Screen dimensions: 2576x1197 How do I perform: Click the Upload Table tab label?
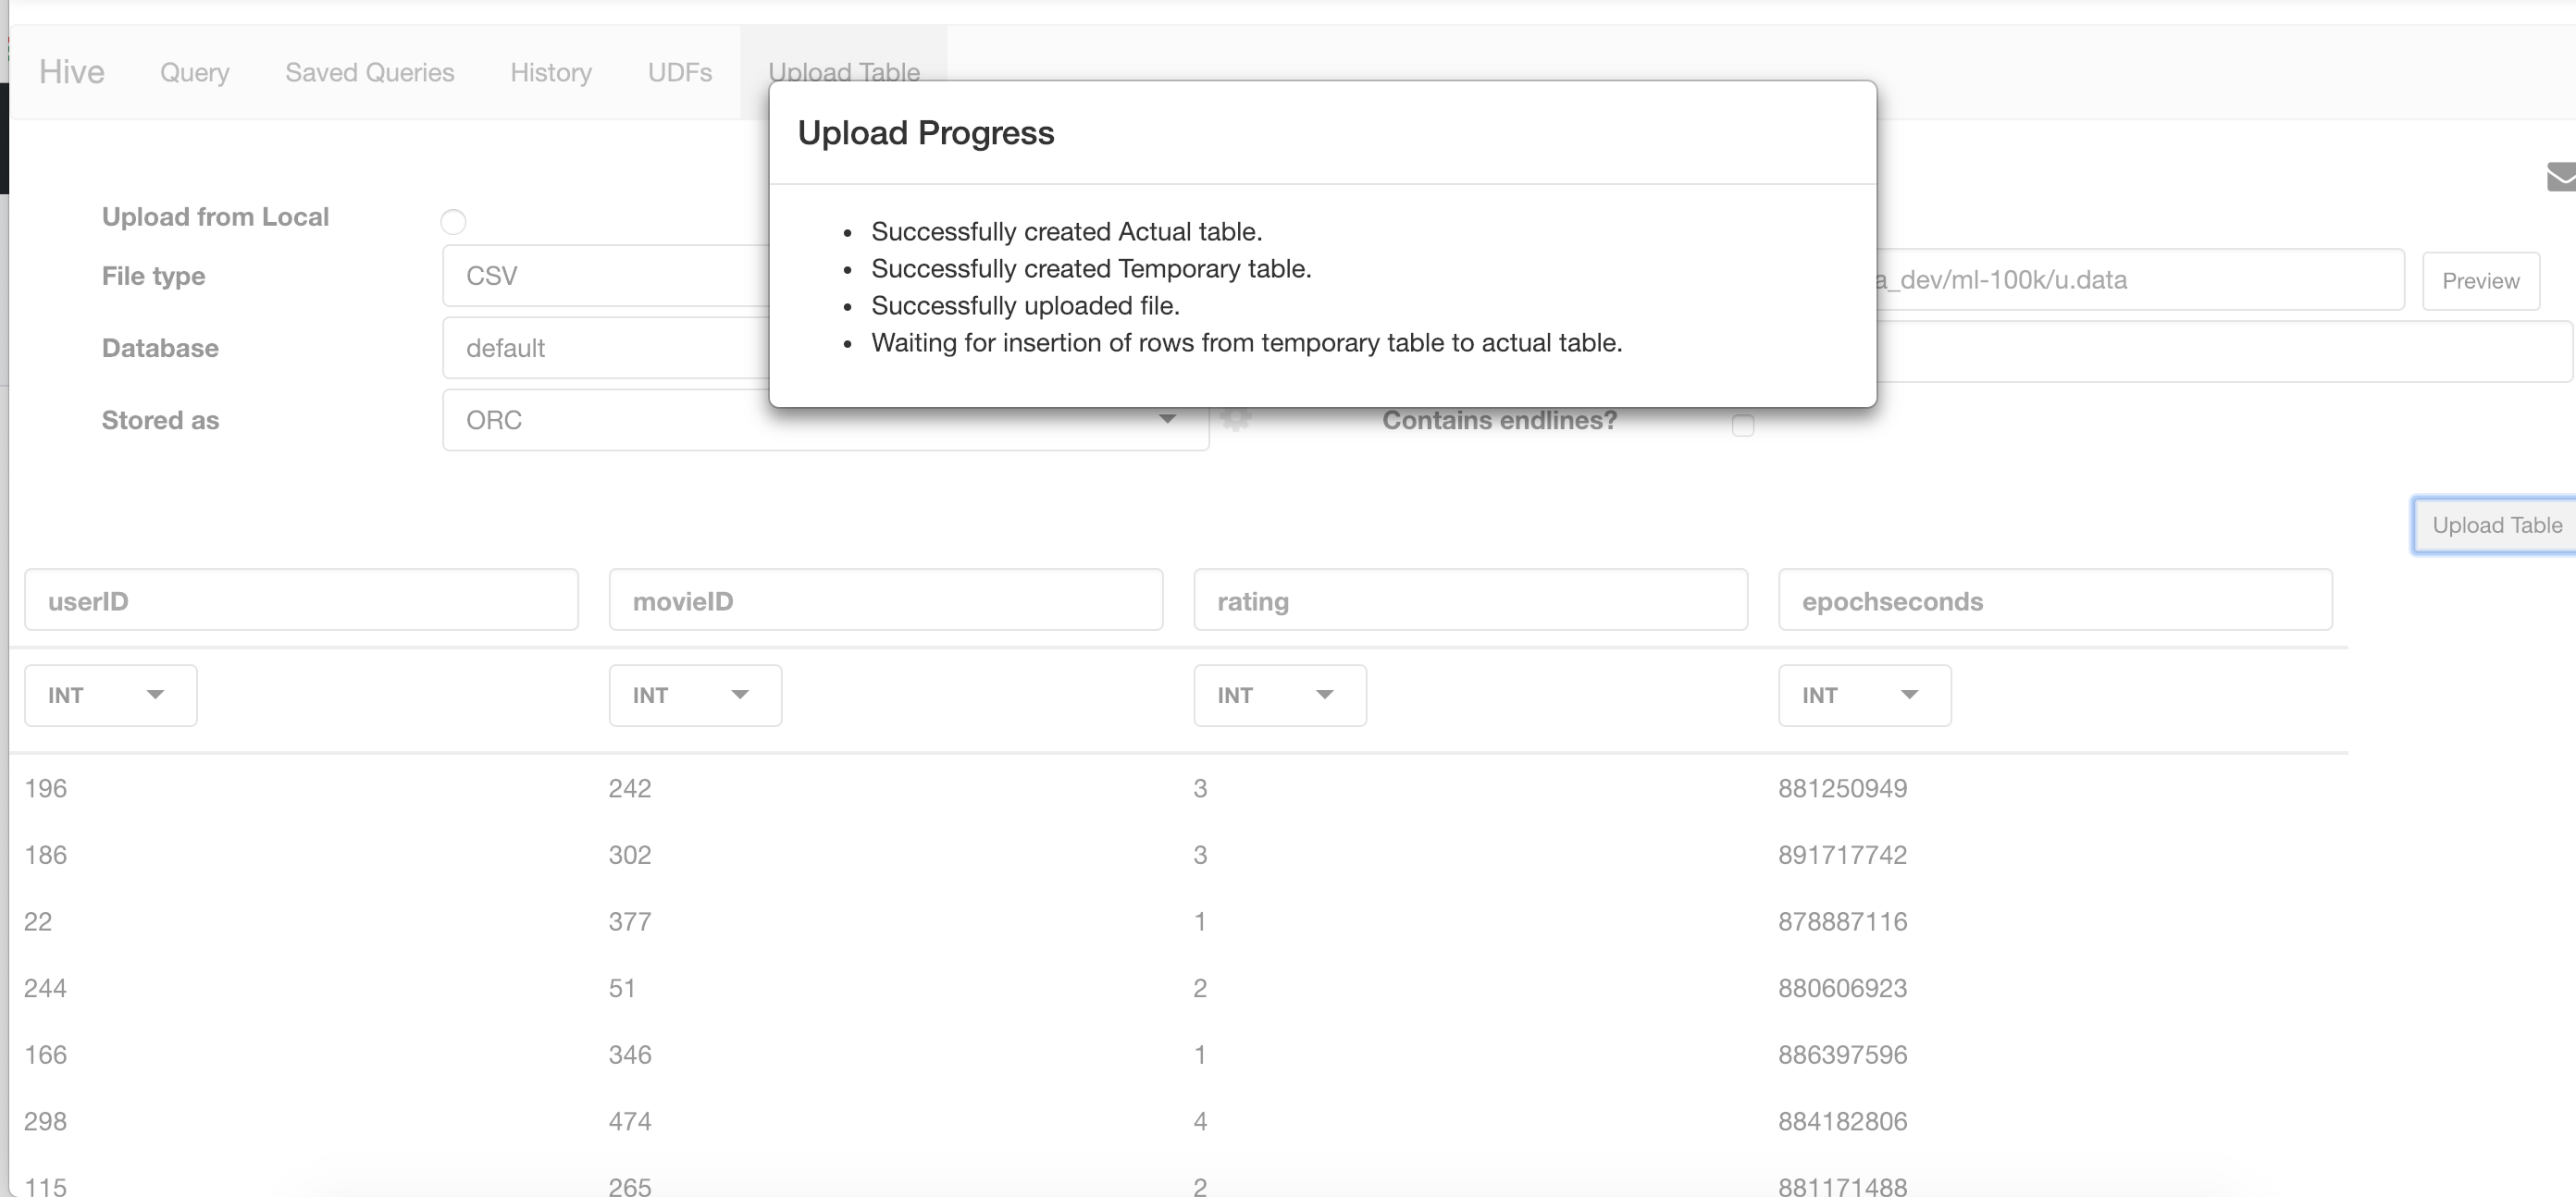click(x=843, y=72)
